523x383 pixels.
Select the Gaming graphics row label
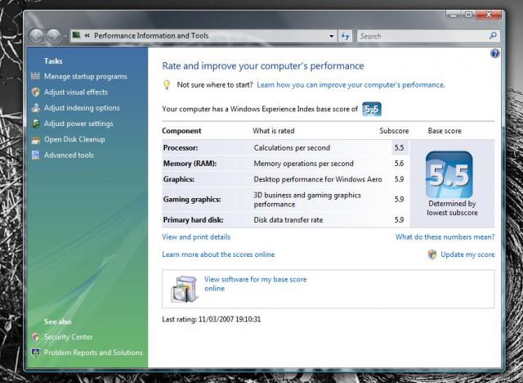tap(192, 200)
